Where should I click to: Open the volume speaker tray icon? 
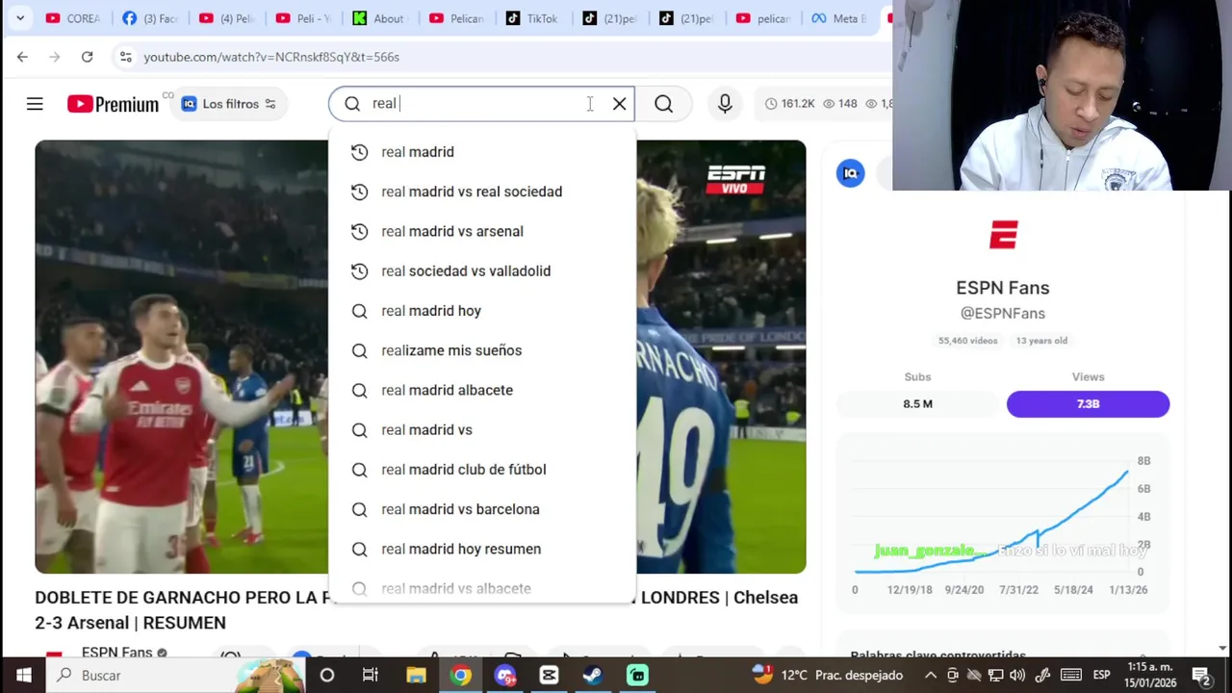pos(1017,676)
